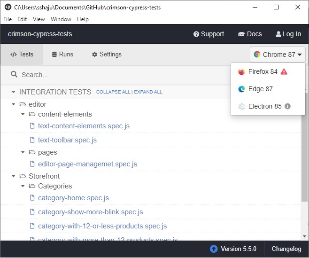
Task: Click file icon beside category-home.spec.js
Action: click(32, 198)
